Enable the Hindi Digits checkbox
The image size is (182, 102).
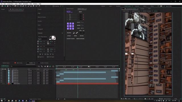point(47,57)
